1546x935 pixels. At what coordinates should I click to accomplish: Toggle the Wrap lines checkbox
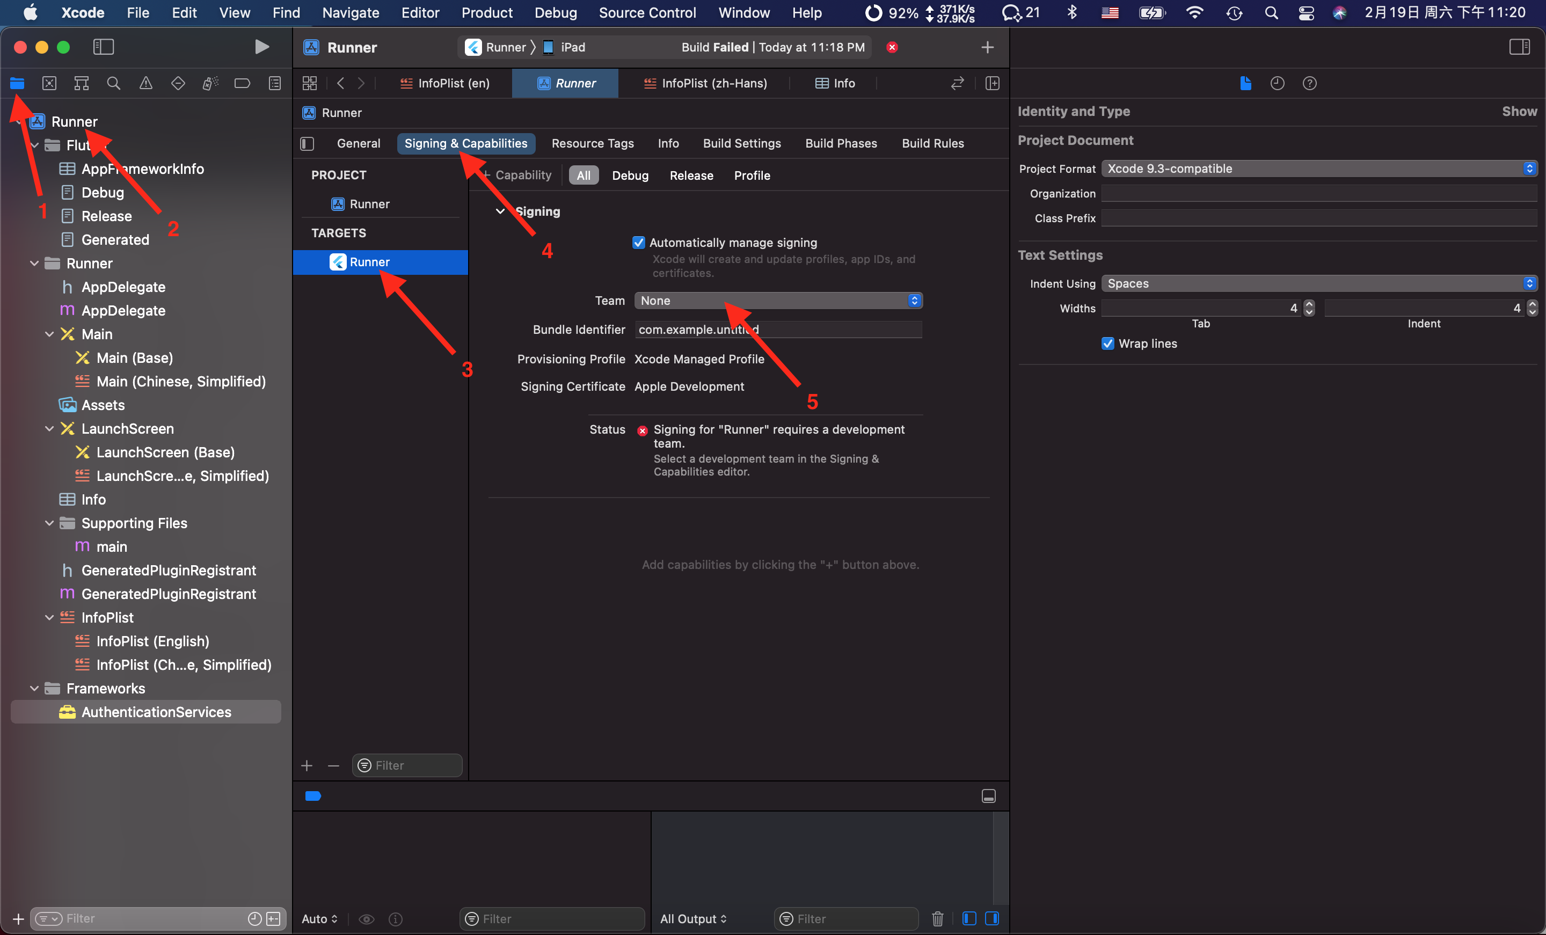[x=1107, y=344]
